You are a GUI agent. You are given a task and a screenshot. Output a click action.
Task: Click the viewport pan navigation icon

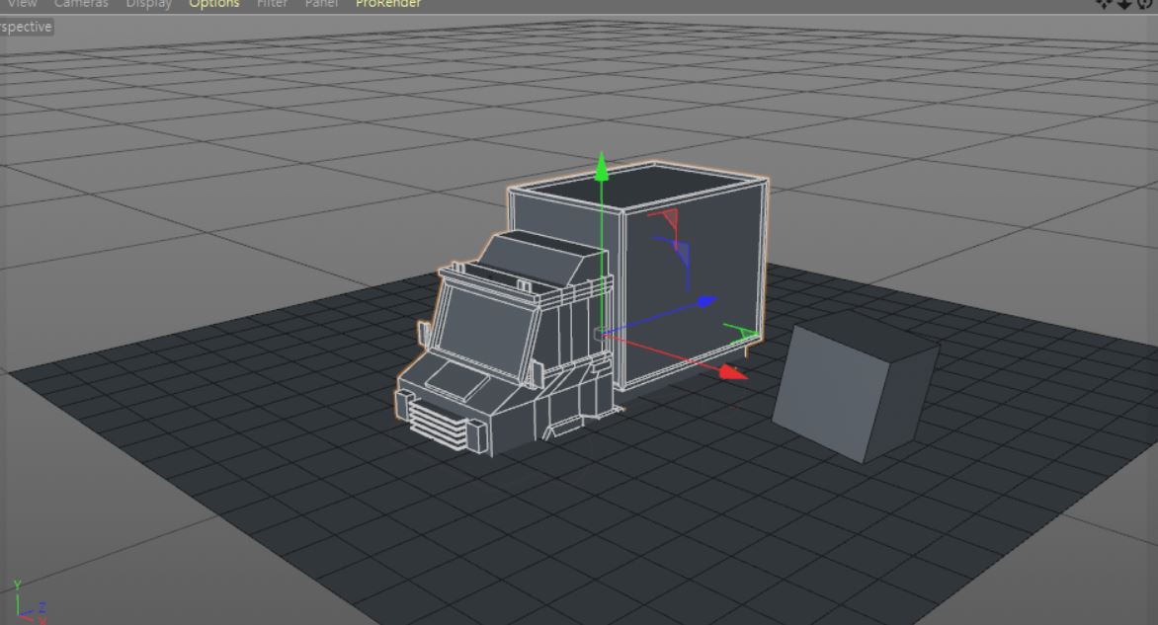tap(1104, 4)
